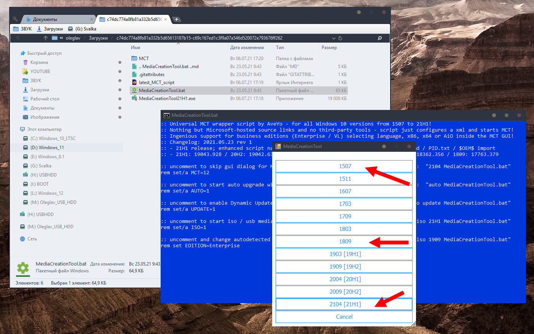Click the wrench settings icon left of tabs
Screen dimensions: 534x334
tap(15, 19)
